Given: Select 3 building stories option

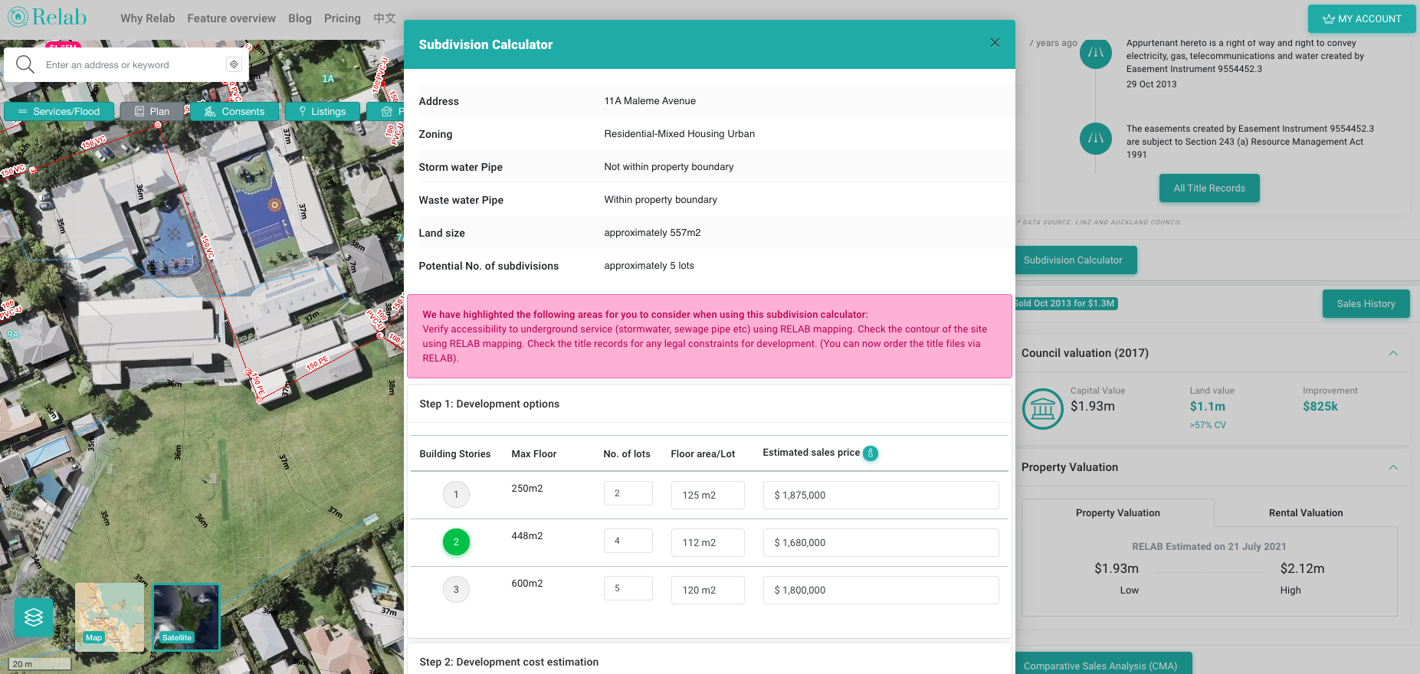Looking at the screenshot, I should (456, 589).
